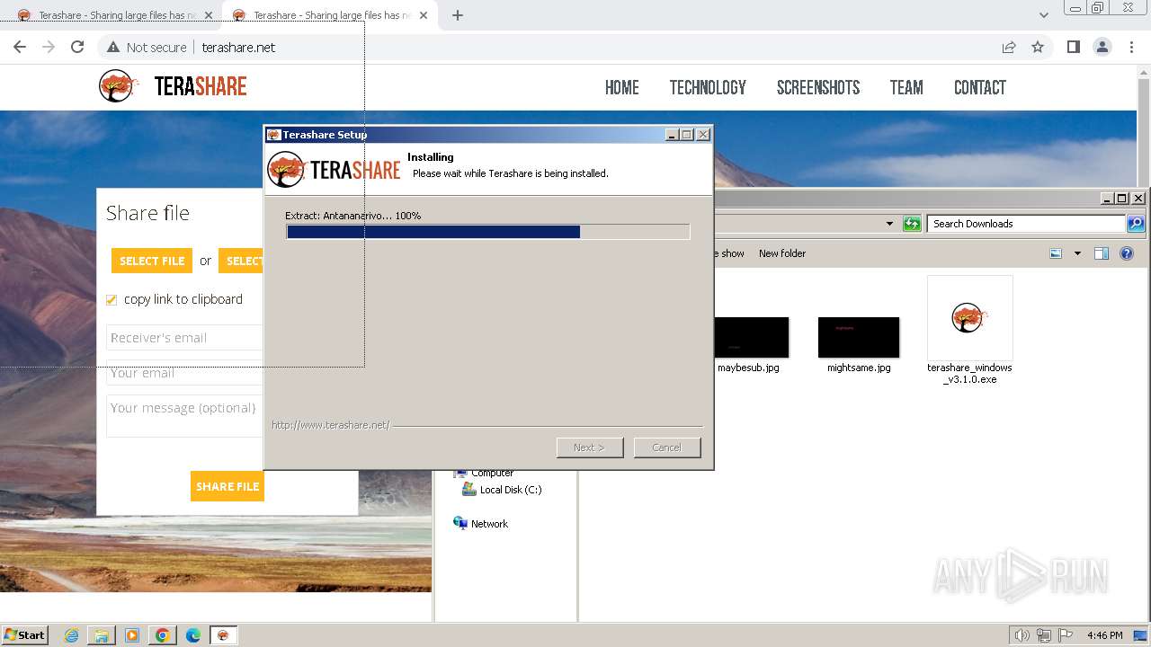Click the 4:46 PM clock
Screen dimensions: 1151x647
click(1105, 635)
